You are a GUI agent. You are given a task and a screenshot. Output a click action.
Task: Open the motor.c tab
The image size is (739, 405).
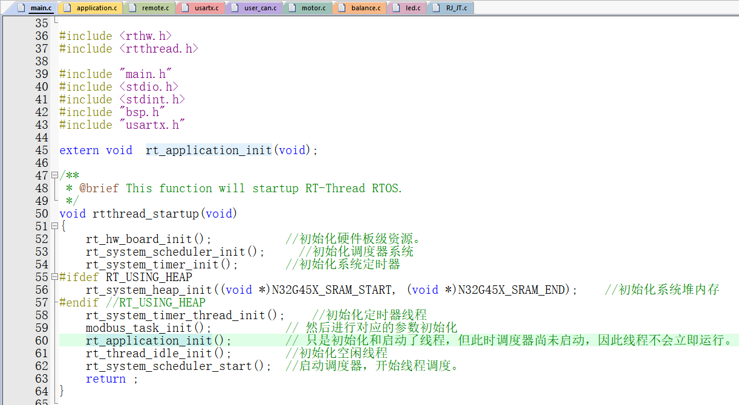pos(313,8)
